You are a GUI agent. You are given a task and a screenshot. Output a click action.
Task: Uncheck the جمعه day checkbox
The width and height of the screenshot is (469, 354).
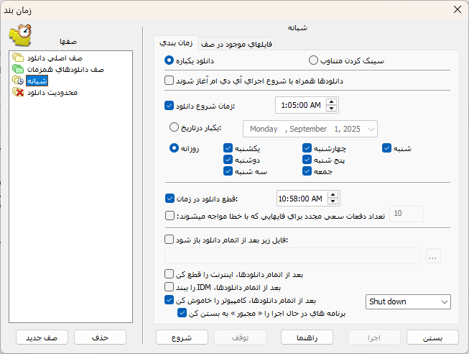pos(307,171)
